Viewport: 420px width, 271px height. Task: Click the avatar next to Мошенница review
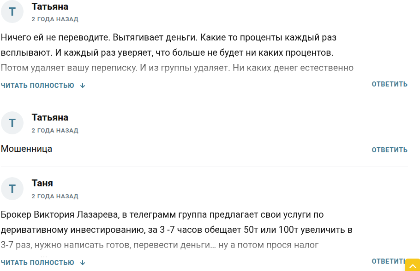(x=12, y=123)
